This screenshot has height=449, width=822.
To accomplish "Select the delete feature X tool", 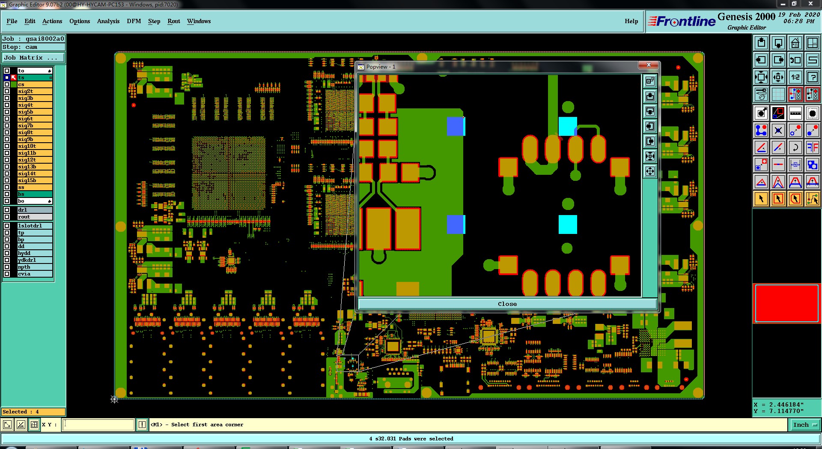I will (x=778, y=130).
